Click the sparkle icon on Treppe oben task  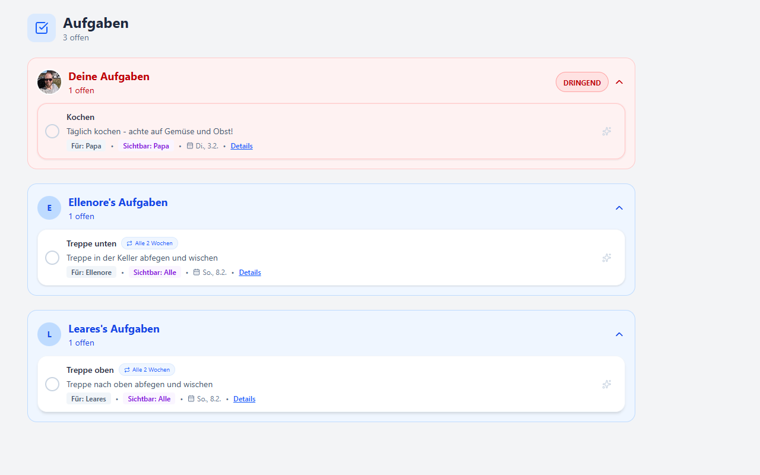pyautogui.click(x=606, y=384)
